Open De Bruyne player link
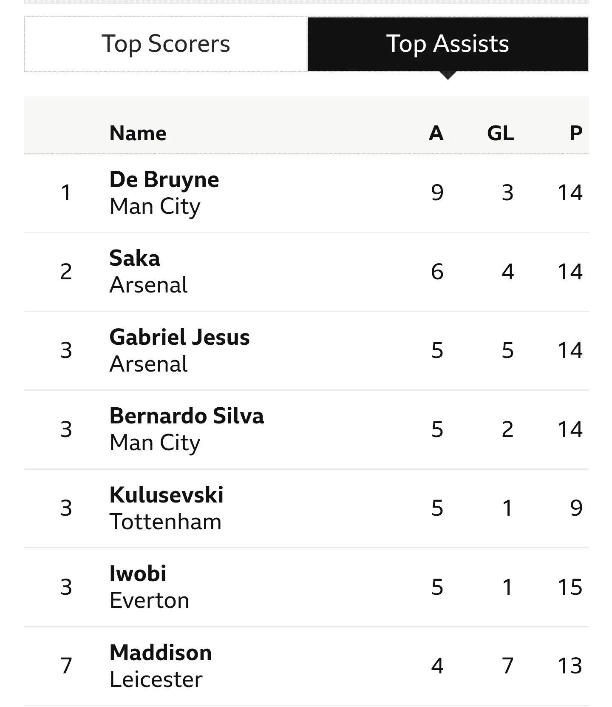The width and height of the screenshot is (612, 707). [164, 179]
